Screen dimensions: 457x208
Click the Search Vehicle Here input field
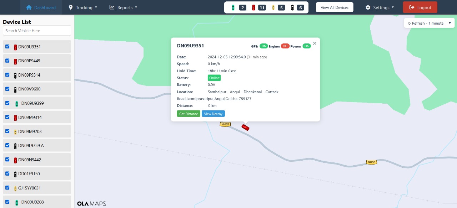point(37,30)
